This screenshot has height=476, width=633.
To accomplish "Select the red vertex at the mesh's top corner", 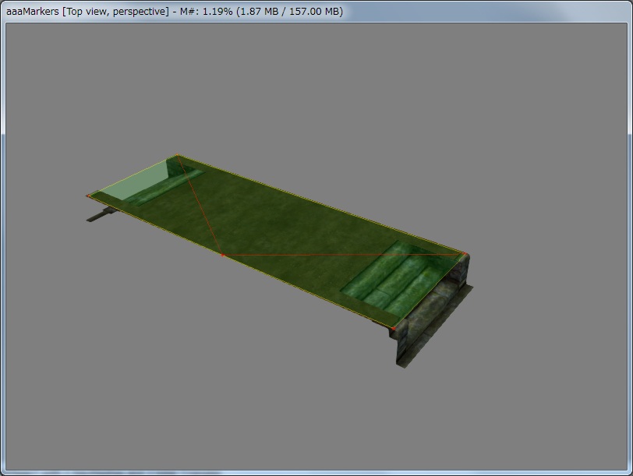I will (177, 155).
